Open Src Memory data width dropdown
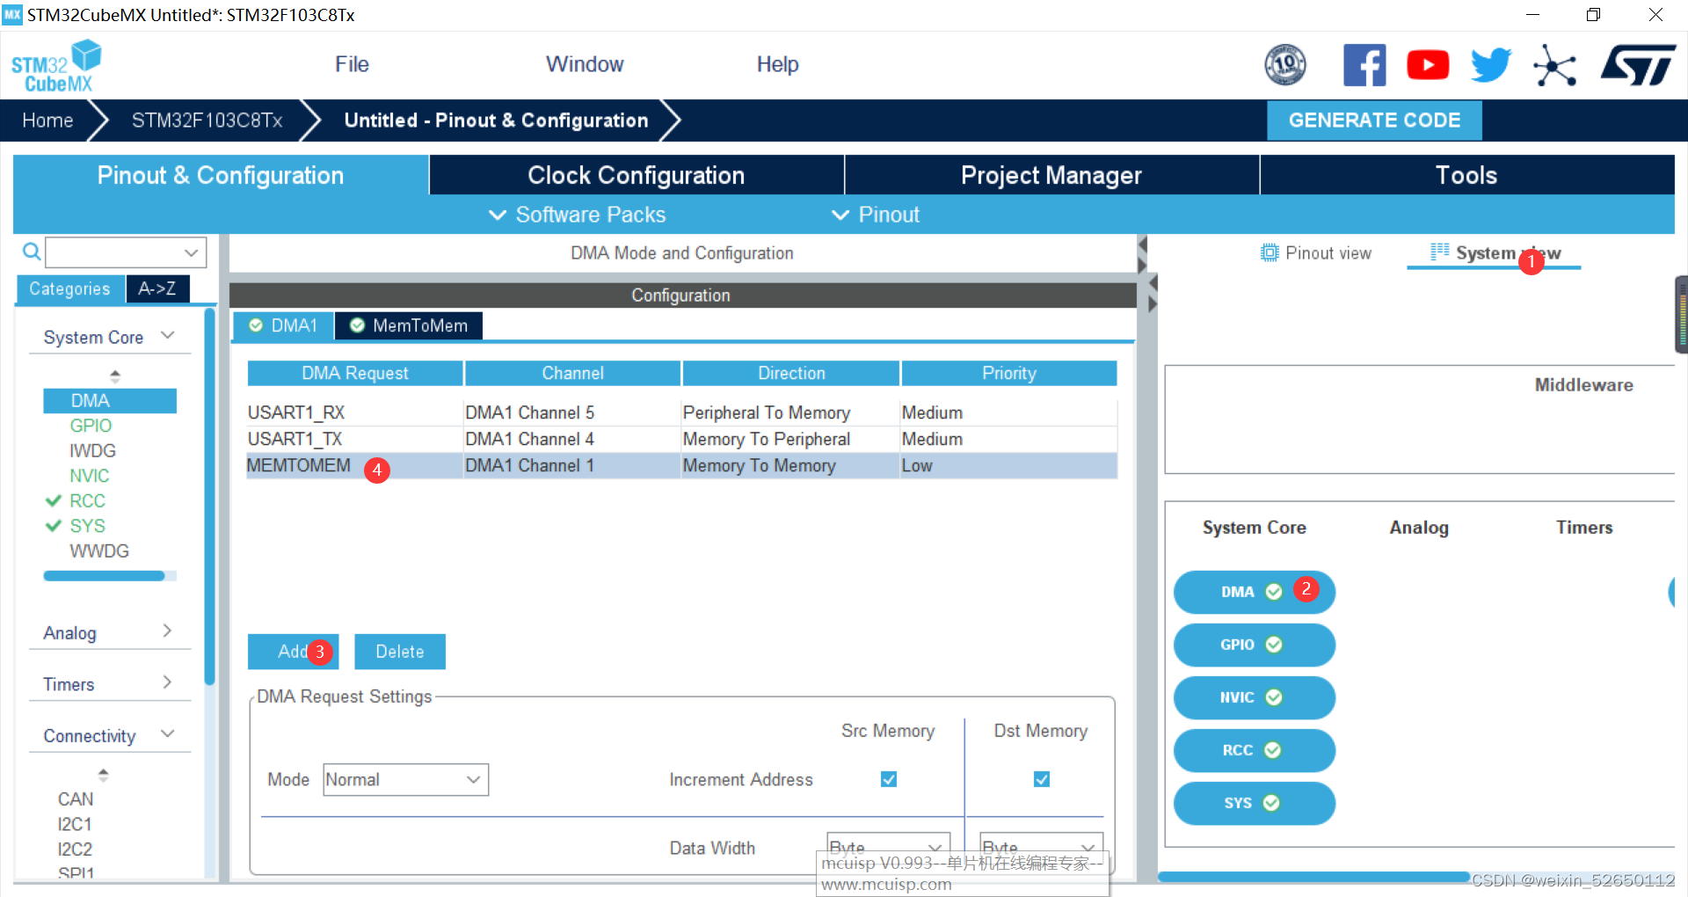The height and width of the screenshot is (897, 1688). (x=889, y=848)
